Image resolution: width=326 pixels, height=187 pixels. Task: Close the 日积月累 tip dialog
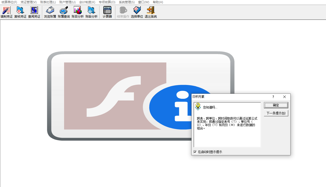[285, 97]
